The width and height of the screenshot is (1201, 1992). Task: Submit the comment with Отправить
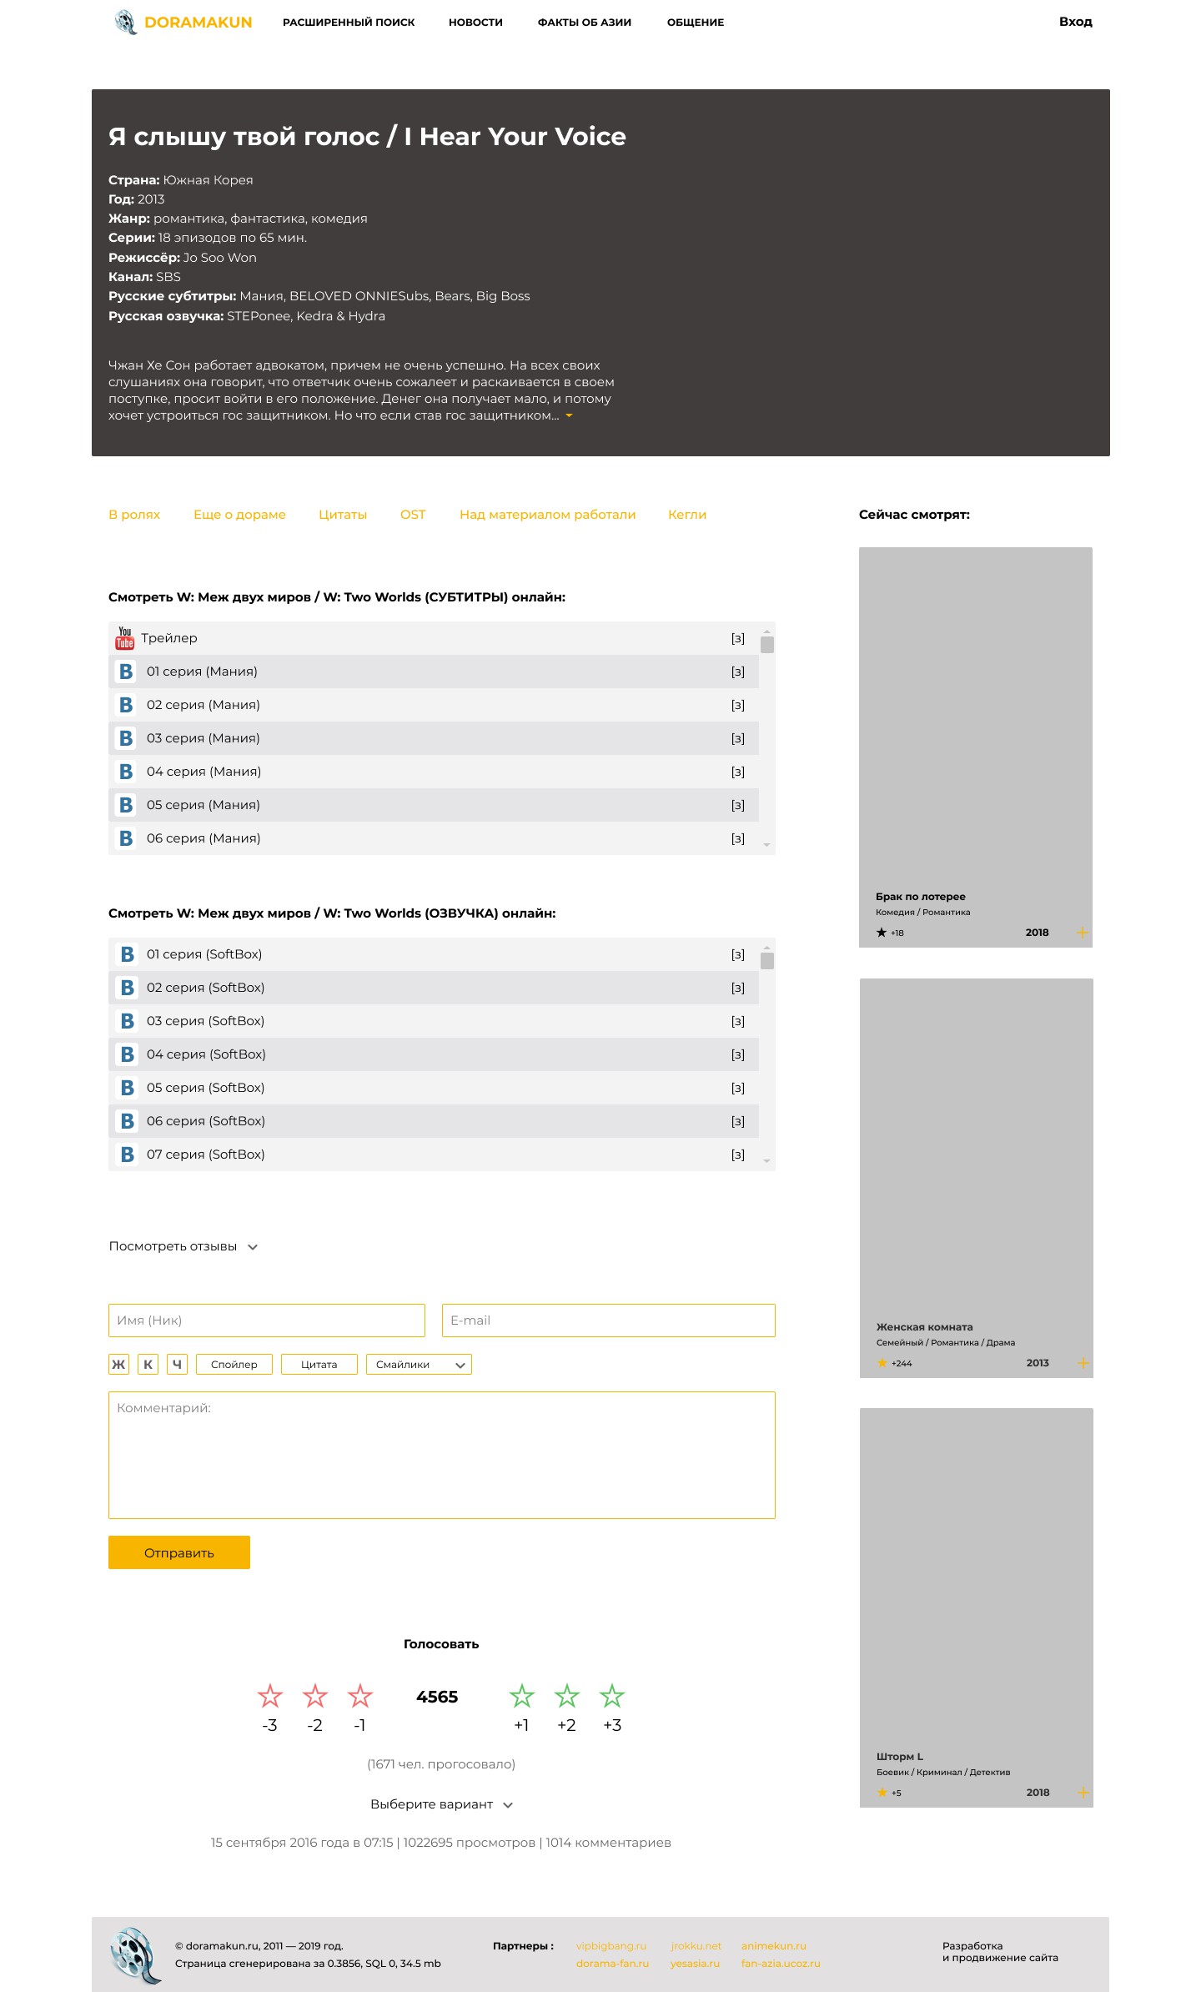click(x=179, y=1552)
